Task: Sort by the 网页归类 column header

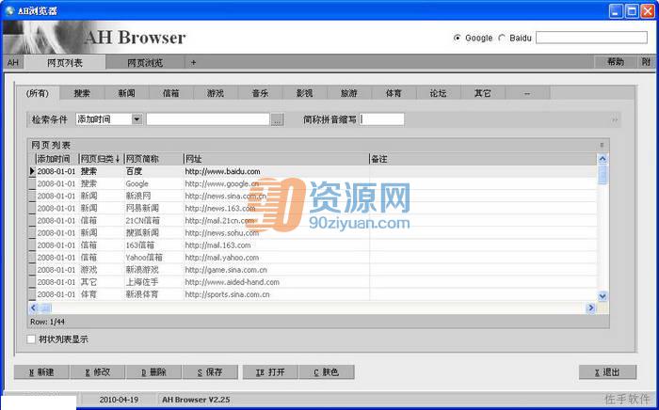Action: [102, 159]
